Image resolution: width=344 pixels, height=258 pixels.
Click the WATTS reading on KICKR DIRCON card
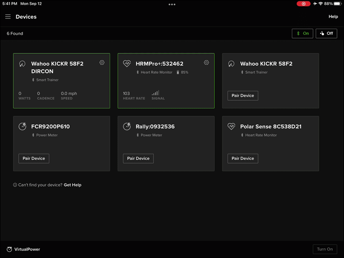click(x=24, y=96)
